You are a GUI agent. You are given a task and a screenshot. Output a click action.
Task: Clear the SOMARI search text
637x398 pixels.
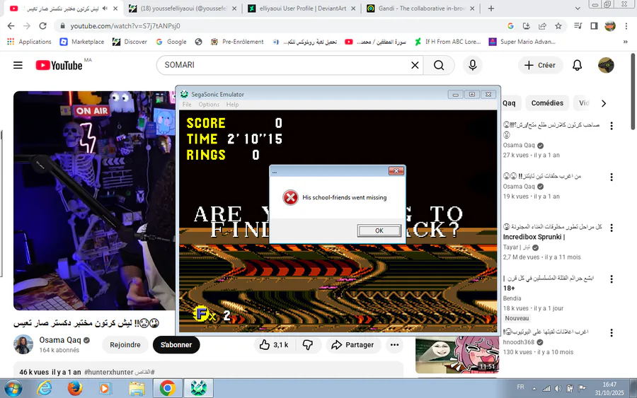415,65
